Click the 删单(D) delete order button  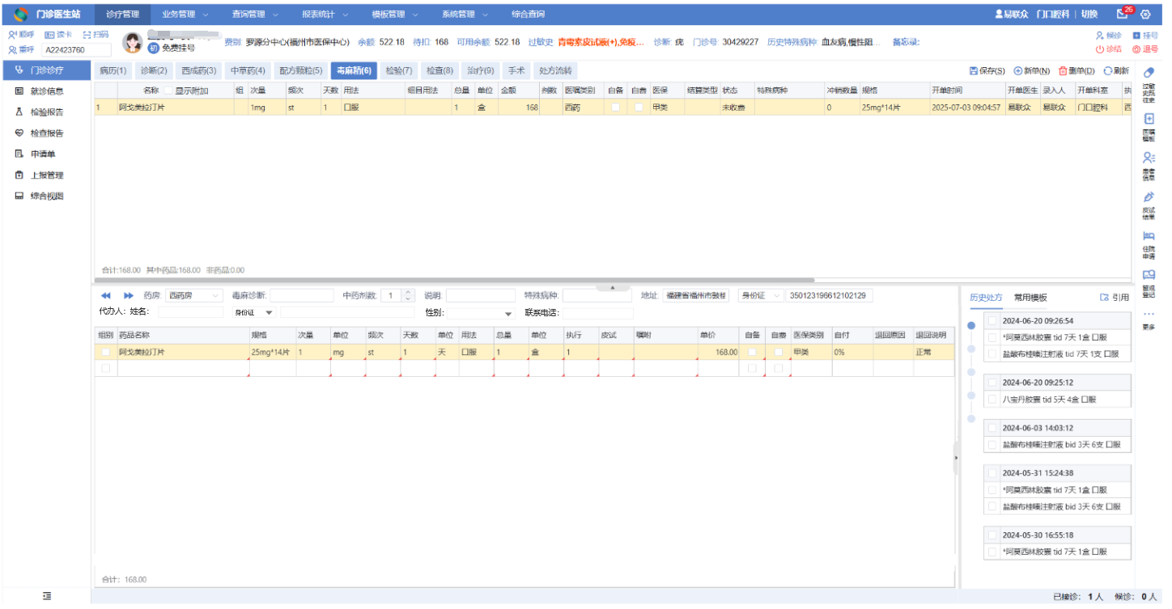click(x=1076, y=71)
